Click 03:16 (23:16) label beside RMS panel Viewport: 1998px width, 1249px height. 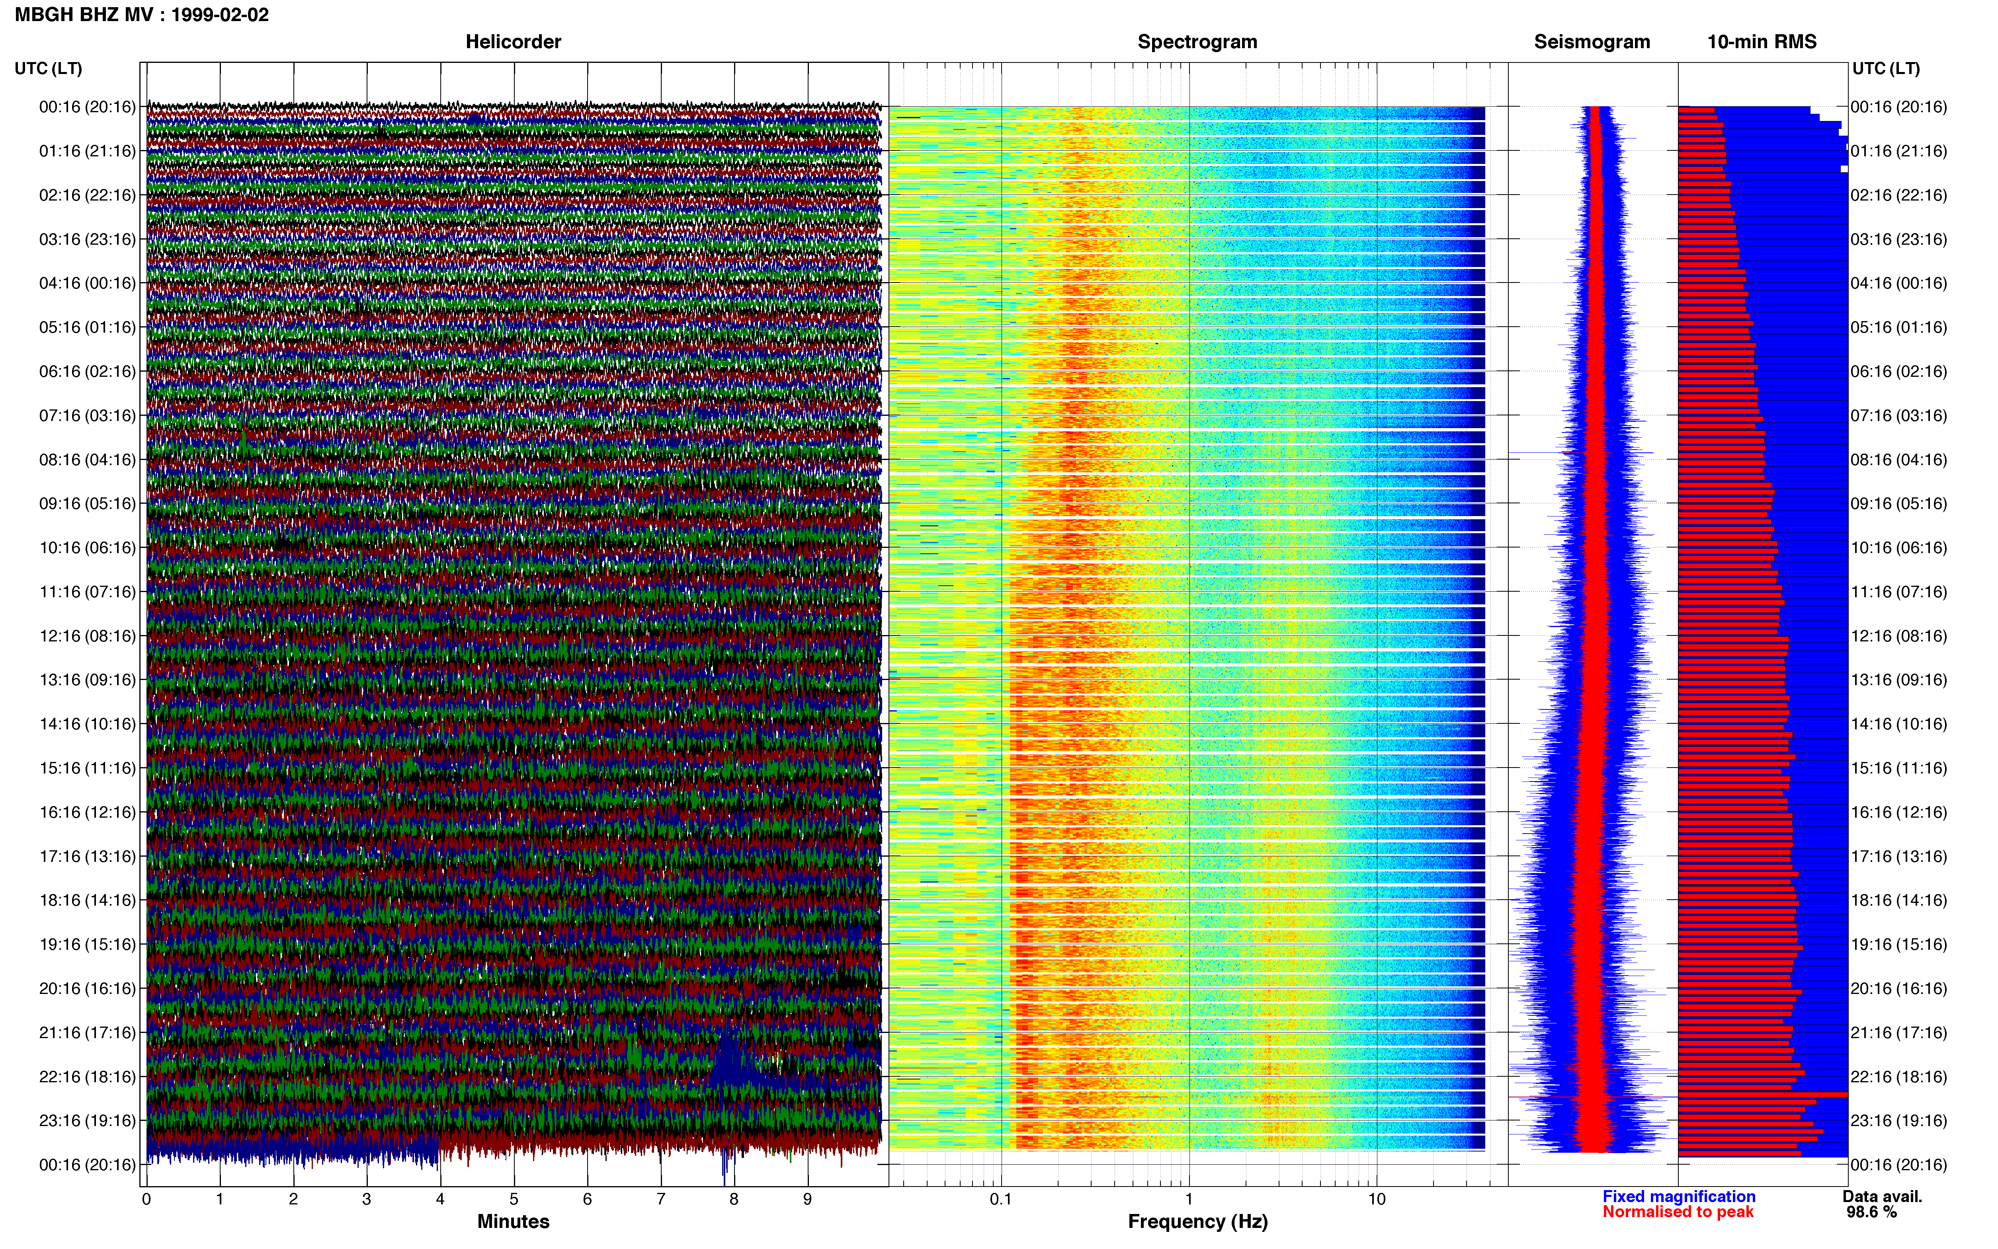[1899, 240]
